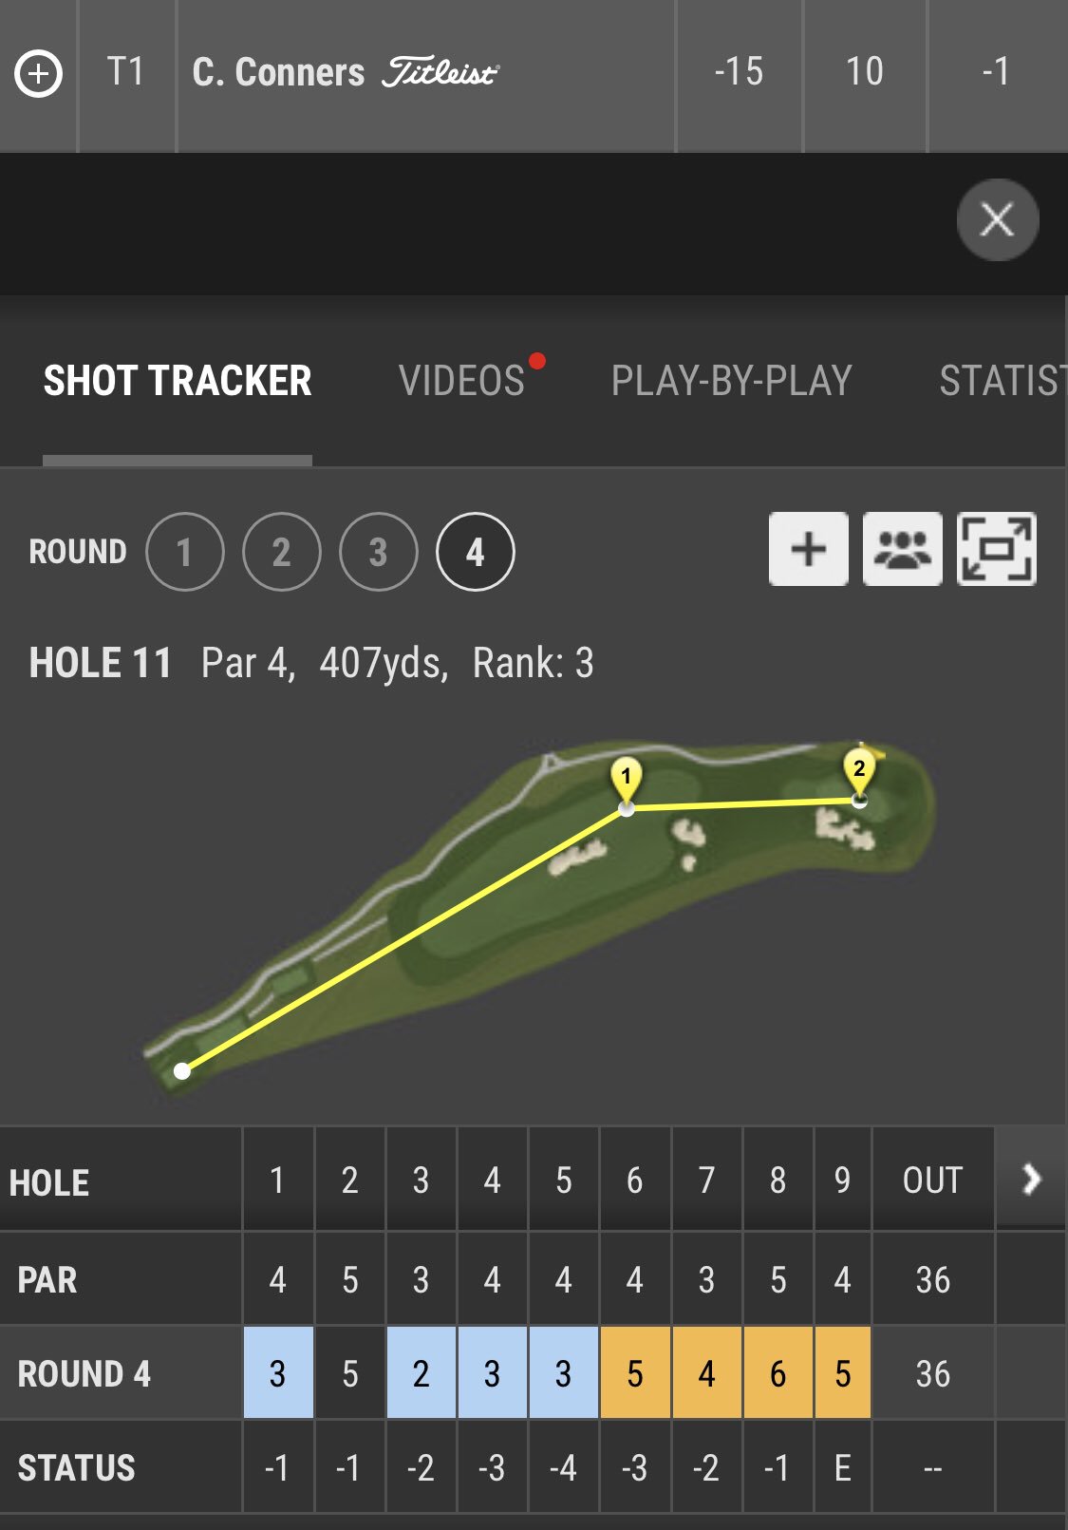Select hole 8 bogey score cell
Image resolution: width=1068 pixels, height=1530 pixels.
pyautogui.click(x=778, y=1373)
